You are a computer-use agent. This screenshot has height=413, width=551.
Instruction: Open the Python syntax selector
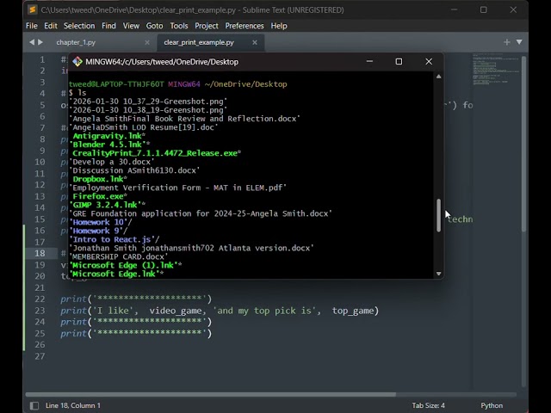tap(492, 405)
